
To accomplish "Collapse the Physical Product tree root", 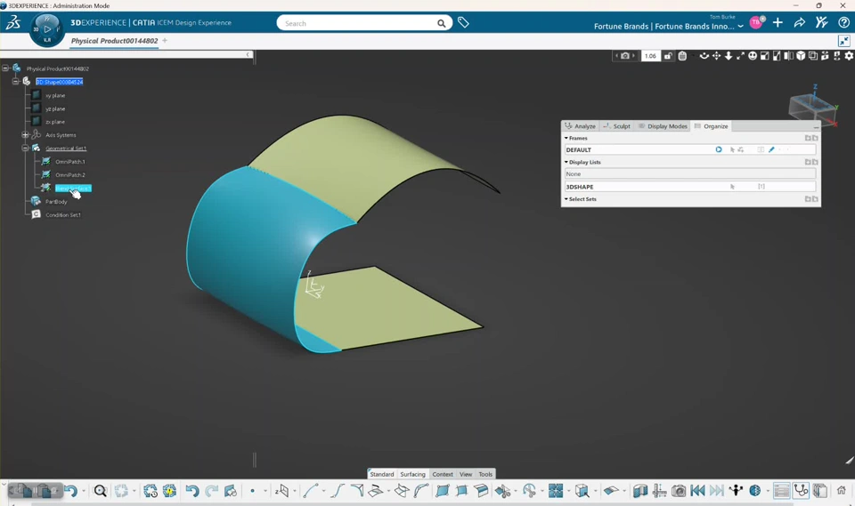I will 5,68.
